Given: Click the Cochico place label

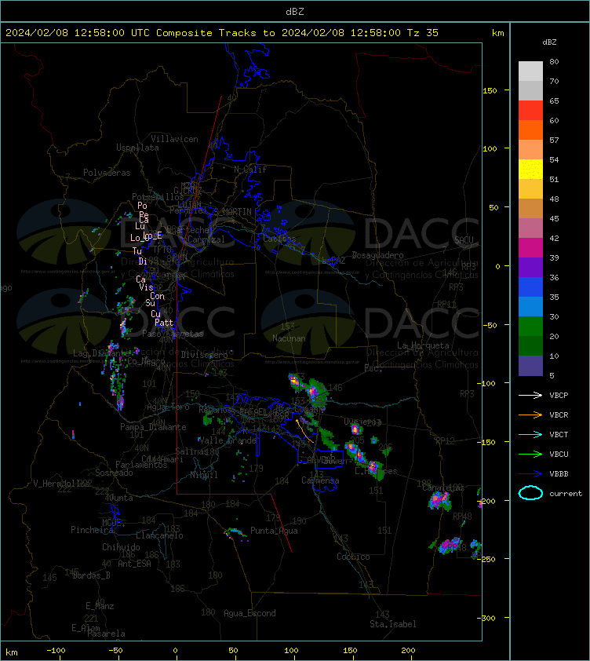Looking at the screenshot, I should tap(353, 557).
